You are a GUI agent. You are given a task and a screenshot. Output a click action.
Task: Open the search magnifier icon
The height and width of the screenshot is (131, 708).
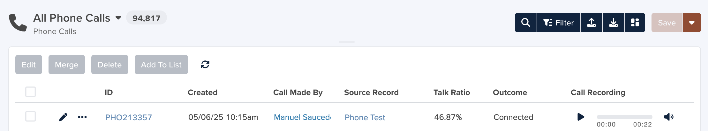(x=526, y=23)
